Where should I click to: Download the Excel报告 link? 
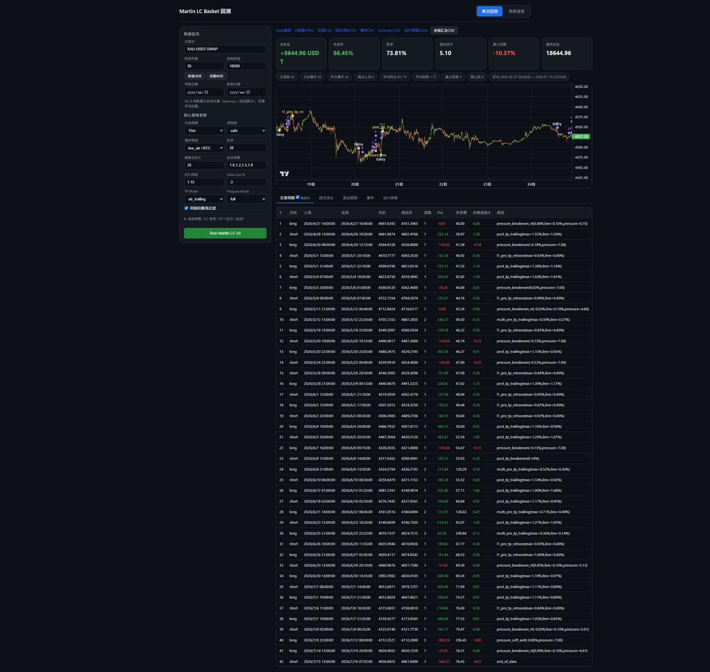(x=283, y=31)
